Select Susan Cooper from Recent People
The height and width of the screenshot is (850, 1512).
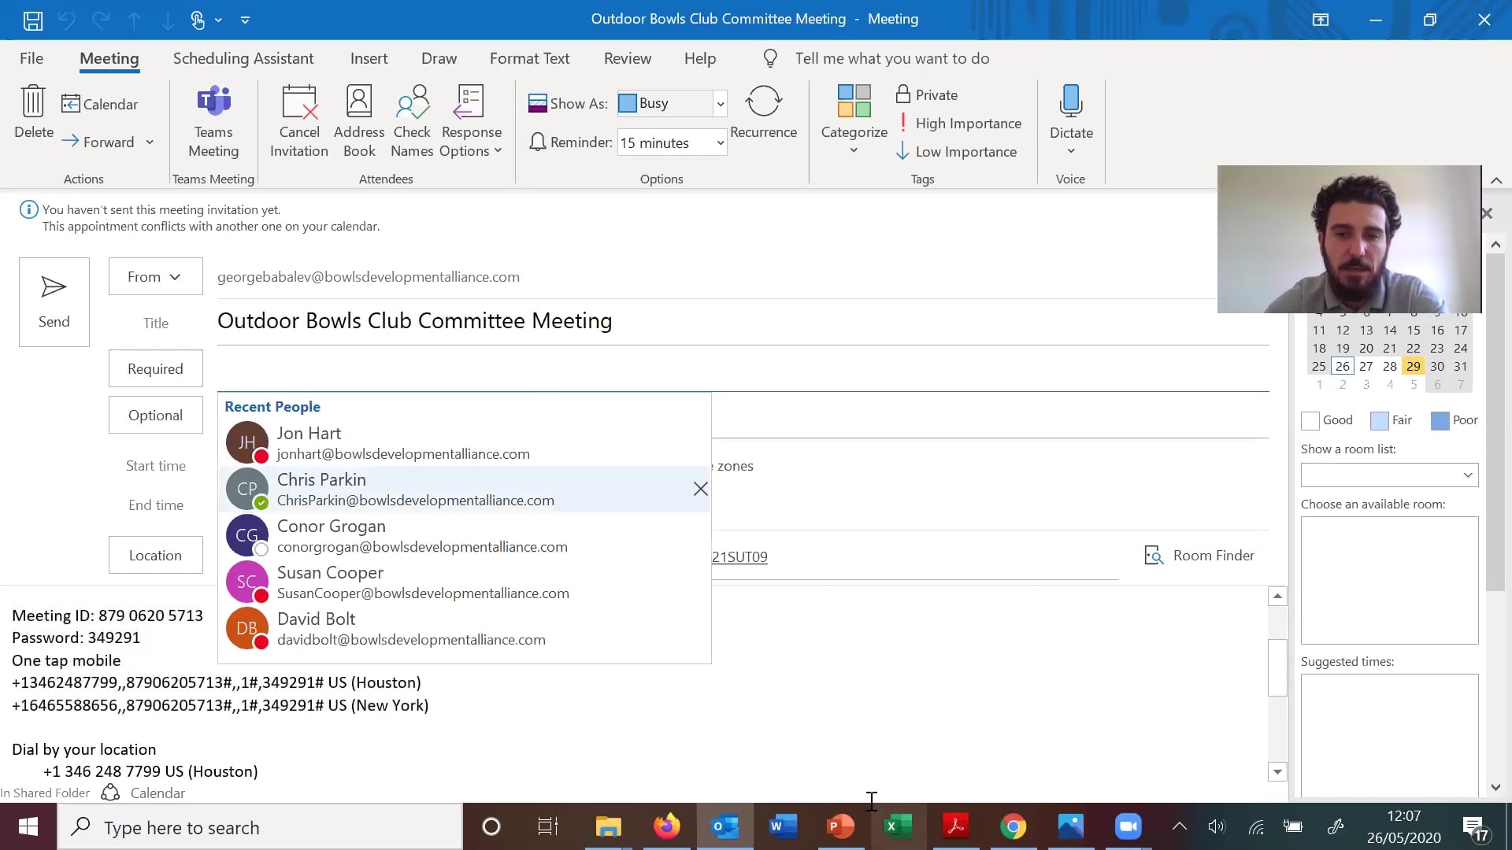pos(464,582)
